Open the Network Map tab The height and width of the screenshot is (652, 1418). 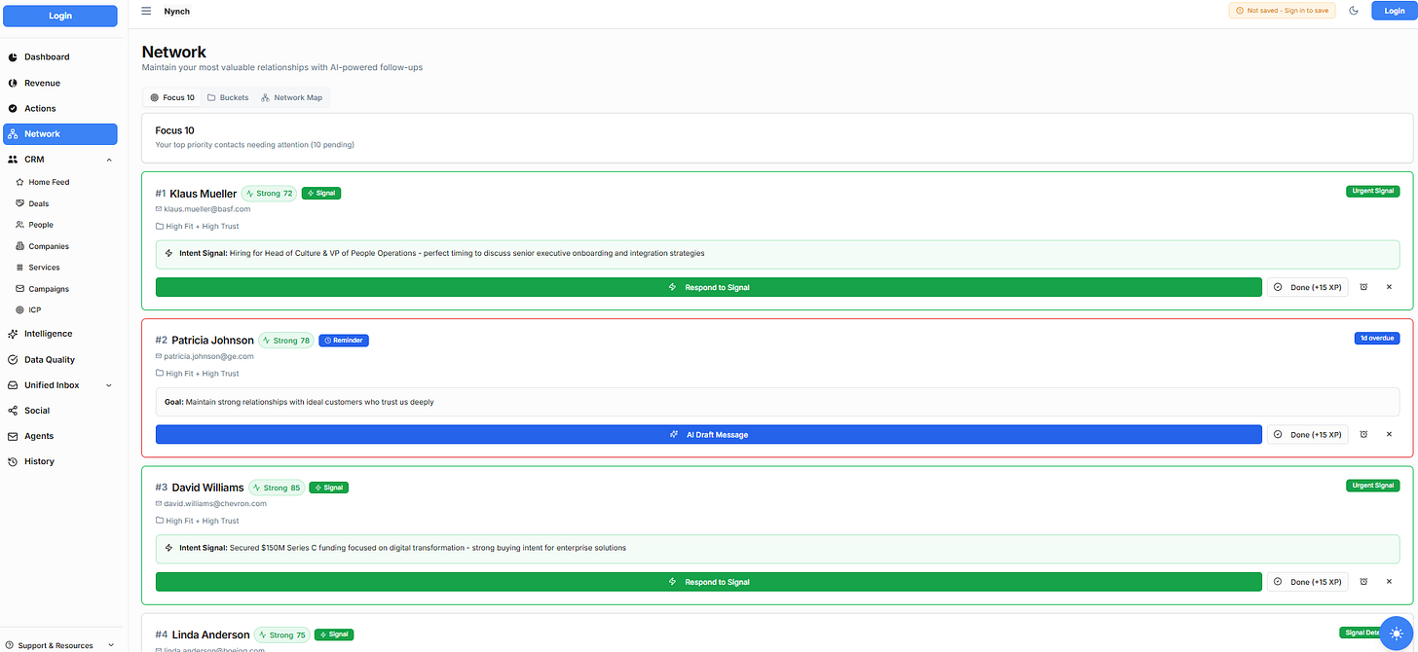(x=292, y=97)
